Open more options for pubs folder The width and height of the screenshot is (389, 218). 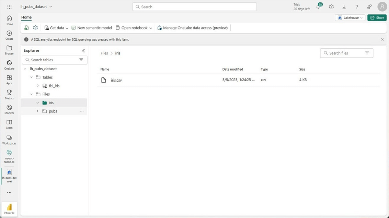point(82,111)
